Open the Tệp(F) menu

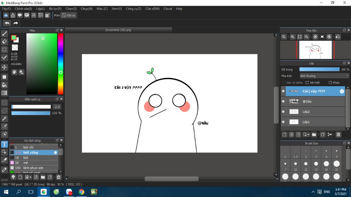(x=7, y=9)
